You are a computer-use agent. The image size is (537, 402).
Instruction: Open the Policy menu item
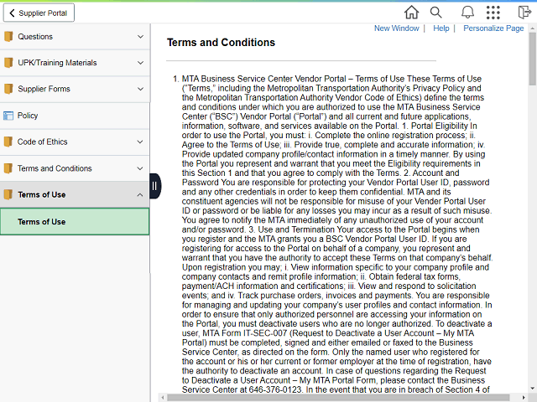point(75,116)
